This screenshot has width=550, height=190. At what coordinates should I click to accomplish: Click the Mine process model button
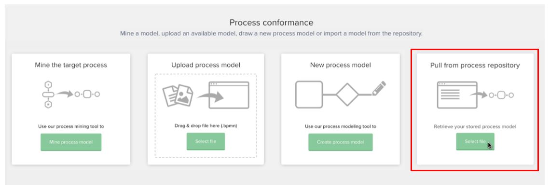[x=71, y=142]
